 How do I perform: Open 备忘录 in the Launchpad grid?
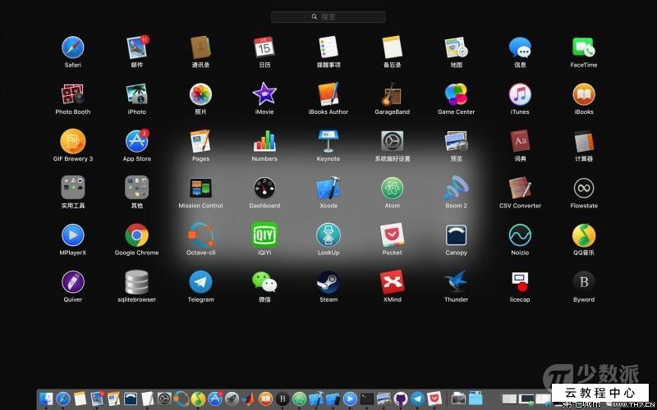coord(393,48)
